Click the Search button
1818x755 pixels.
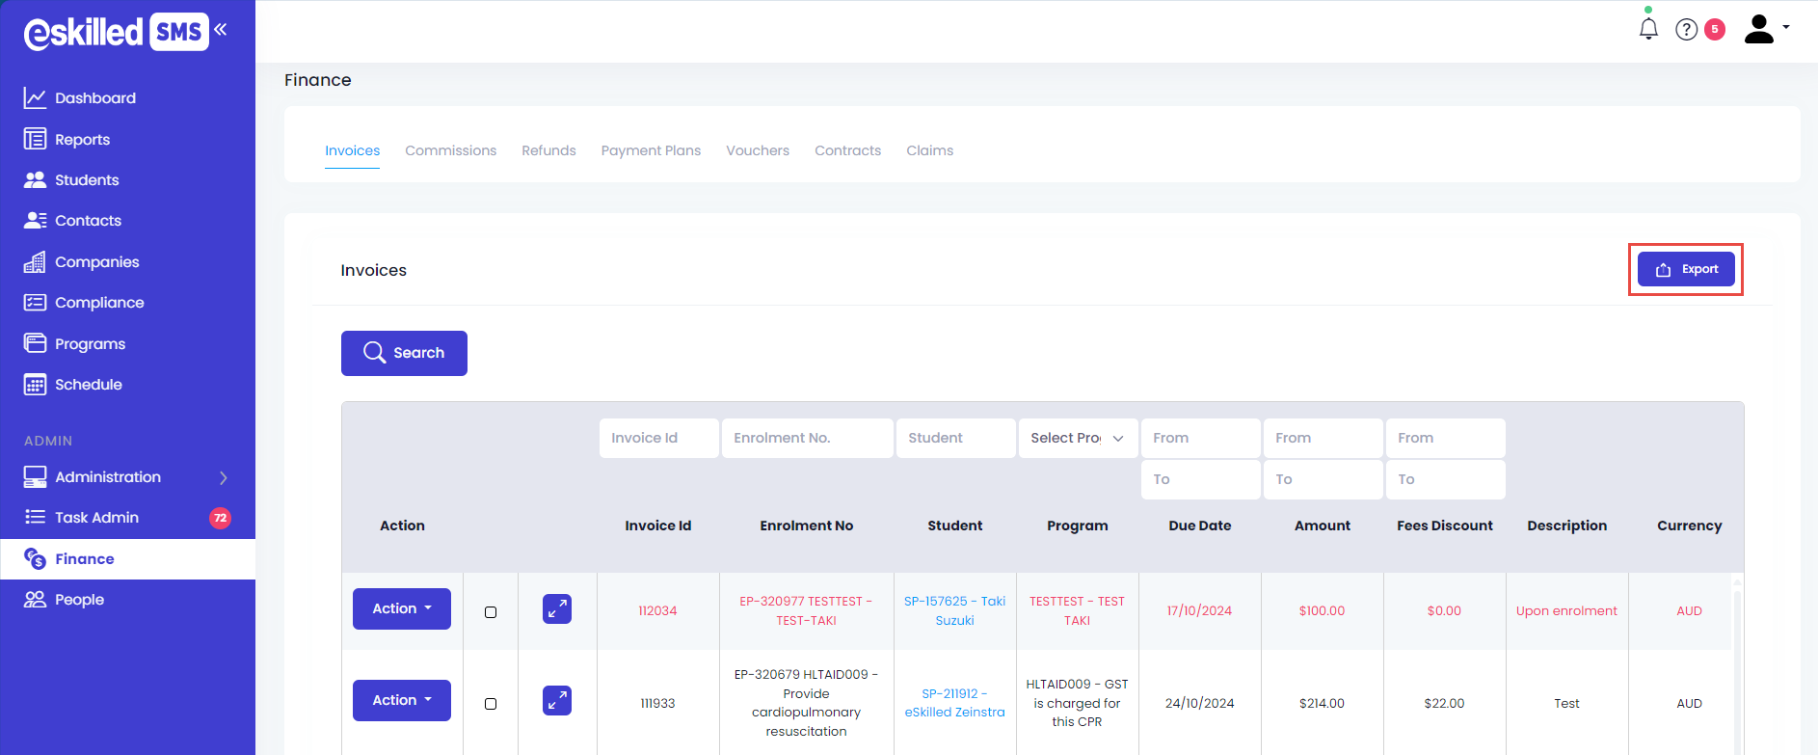point(404,353)
